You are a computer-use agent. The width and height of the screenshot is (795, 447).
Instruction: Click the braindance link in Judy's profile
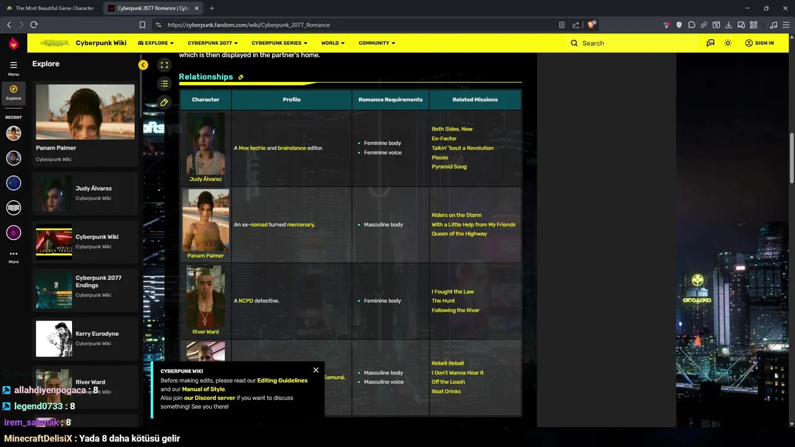click(292, 148)
